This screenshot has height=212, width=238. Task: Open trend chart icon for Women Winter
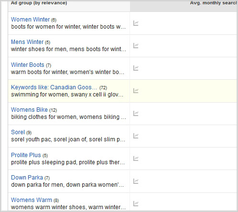pyautogui.click(x=136, y=23)
